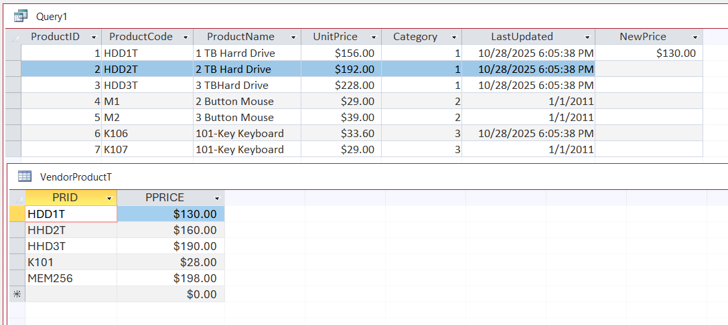
Task: Expand the ProductName column dropdown arrow
Action: pos(293,37)
